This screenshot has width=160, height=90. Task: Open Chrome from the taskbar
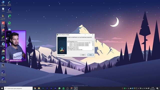click(x=35, y=88)
